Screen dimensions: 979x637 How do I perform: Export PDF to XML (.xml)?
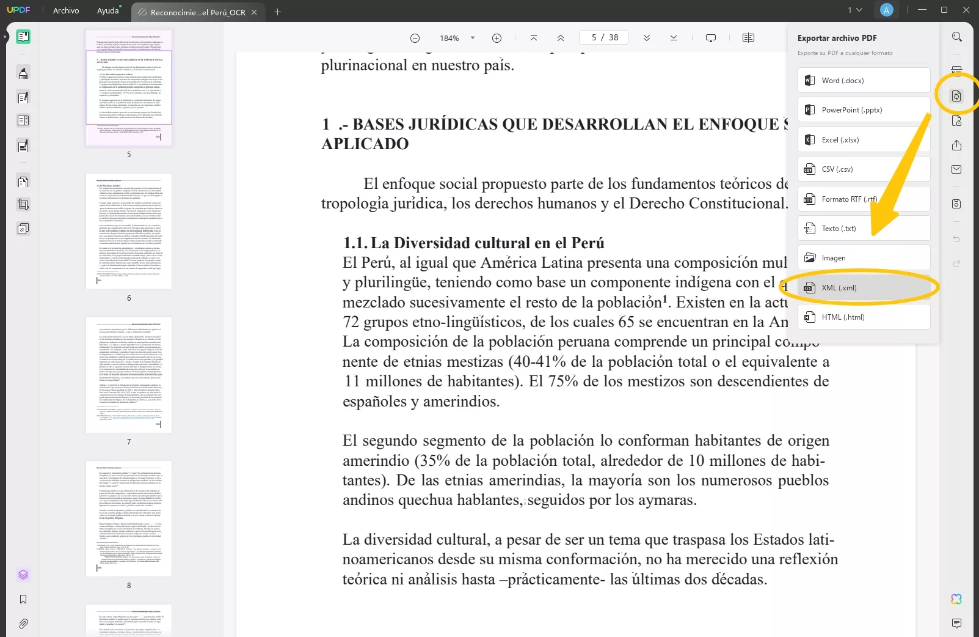point(864,287)
